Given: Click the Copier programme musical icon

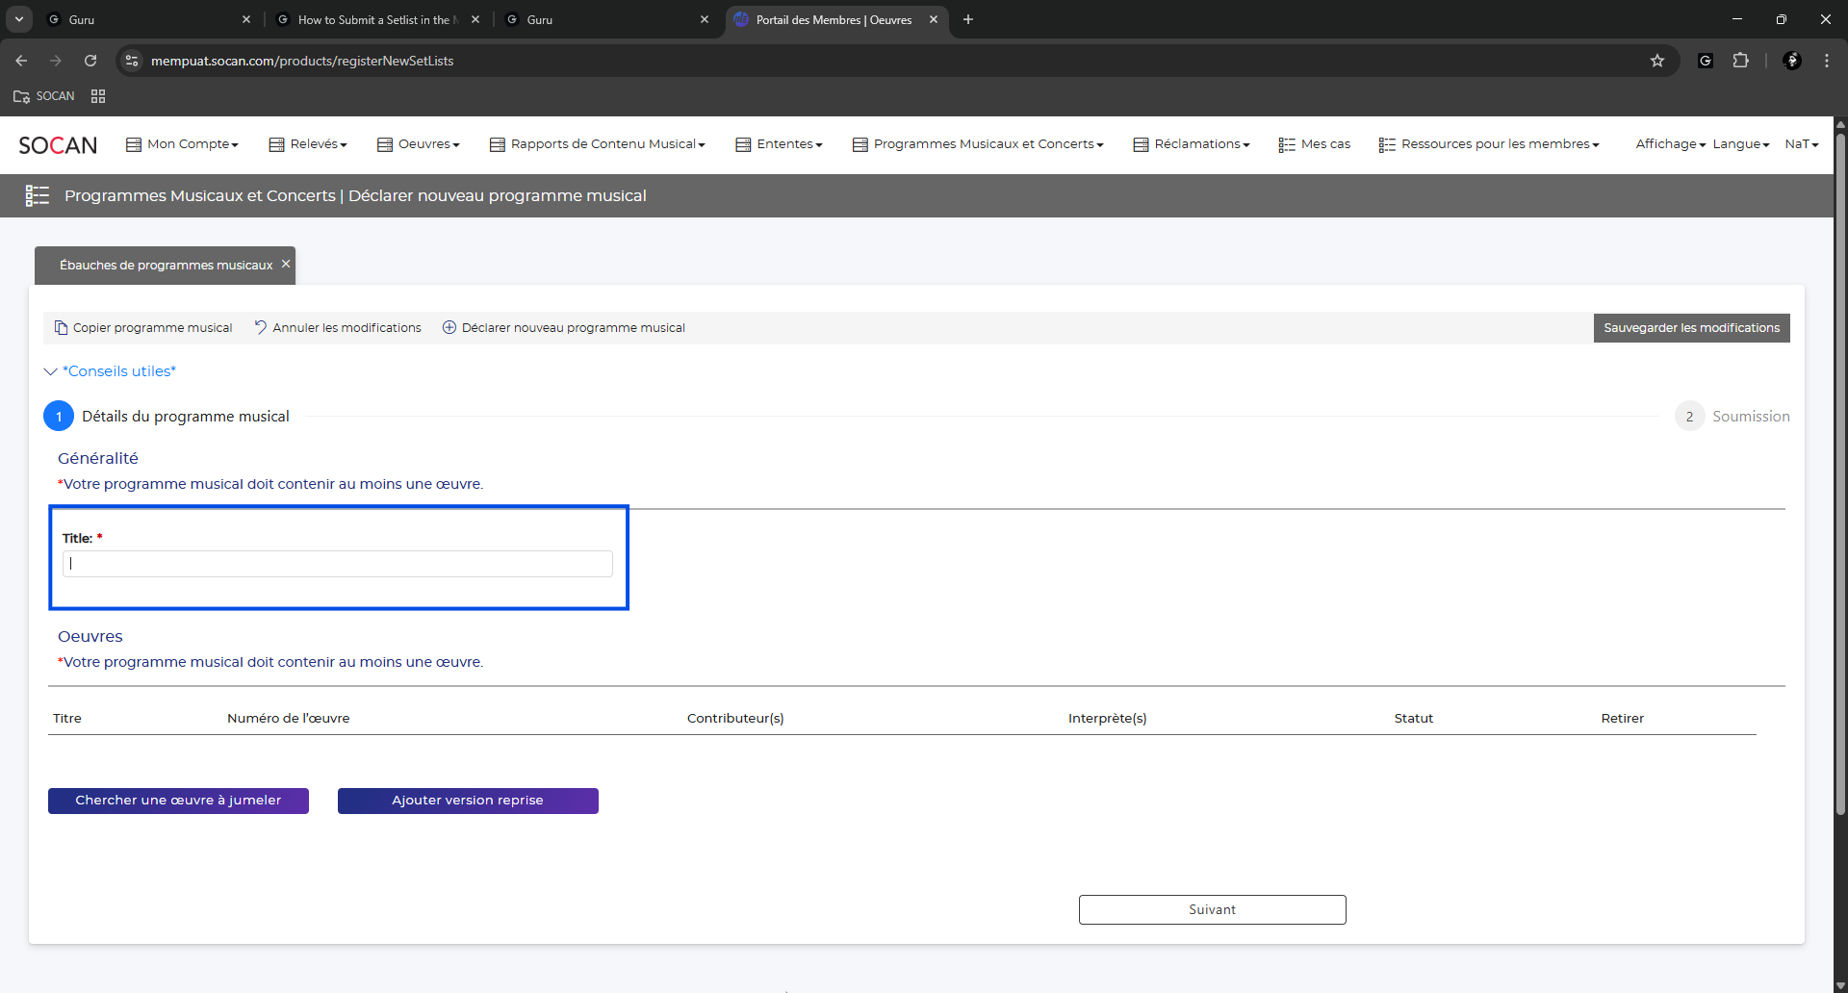Looking at the screenshot, I should pos(61,328).
